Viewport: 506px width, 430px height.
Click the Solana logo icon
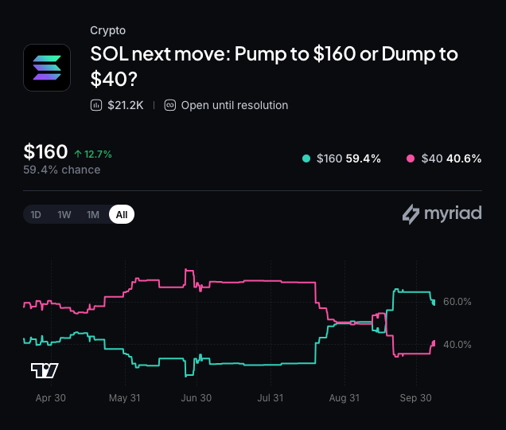tap(47, 68)
